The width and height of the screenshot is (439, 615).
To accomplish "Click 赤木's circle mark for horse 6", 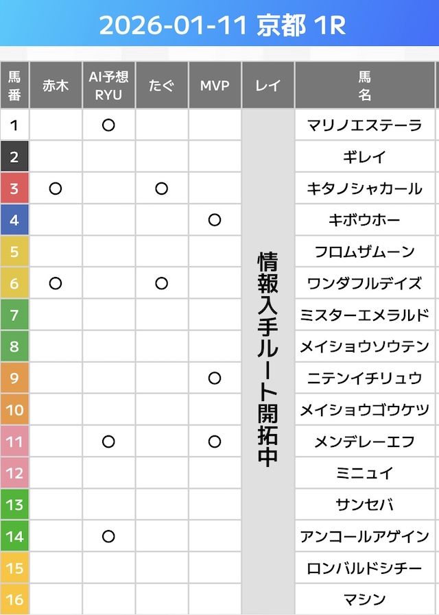I will tap(56, 283).
